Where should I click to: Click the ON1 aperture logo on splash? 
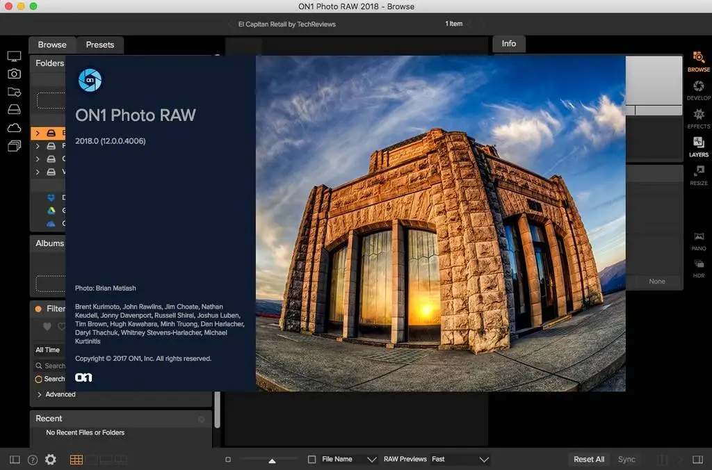90,81
